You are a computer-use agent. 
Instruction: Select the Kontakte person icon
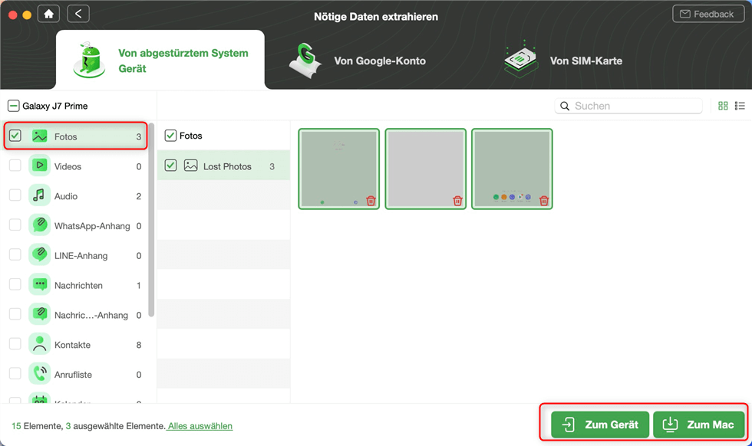[40, 345]
